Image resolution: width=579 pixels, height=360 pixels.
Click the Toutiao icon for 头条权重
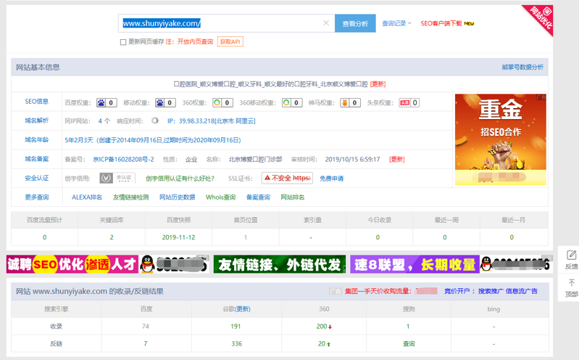click(404, 103)
